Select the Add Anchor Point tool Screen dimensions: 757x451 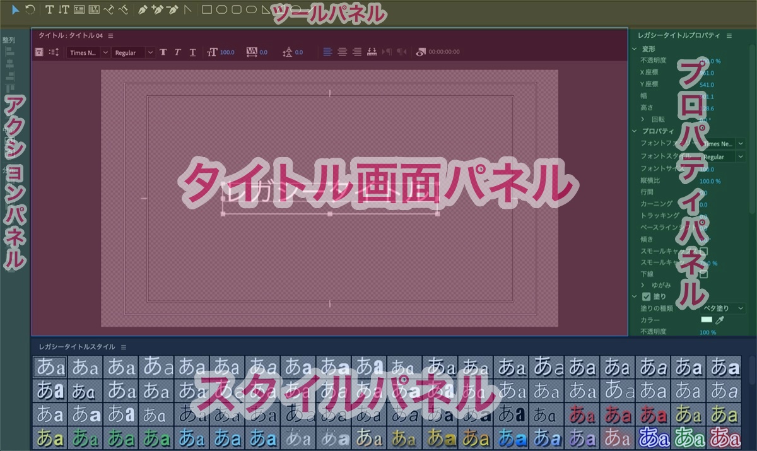pos(157,9)
